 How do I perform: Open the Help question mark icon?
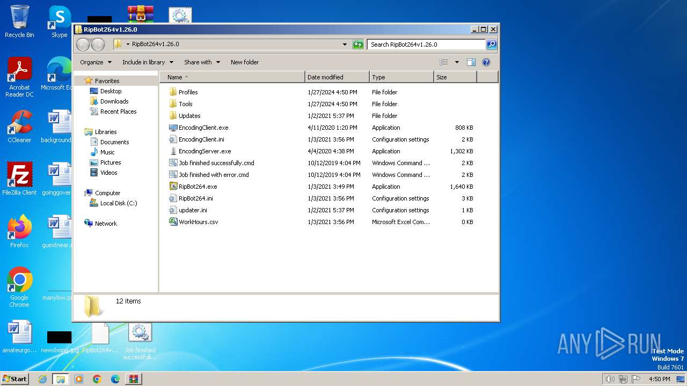486,62
